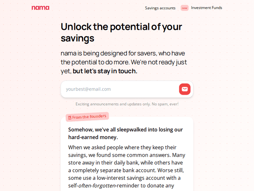The image size is (254, 191).
Task: Select the "From the founders" label text
Action: pos(89,117)
